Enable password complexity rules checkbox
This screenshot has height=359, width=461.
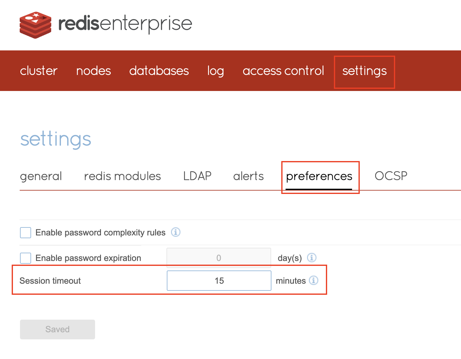pos(26,233)
